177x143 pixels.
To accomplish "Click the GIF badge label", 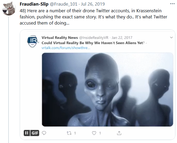I will (35, 133).
